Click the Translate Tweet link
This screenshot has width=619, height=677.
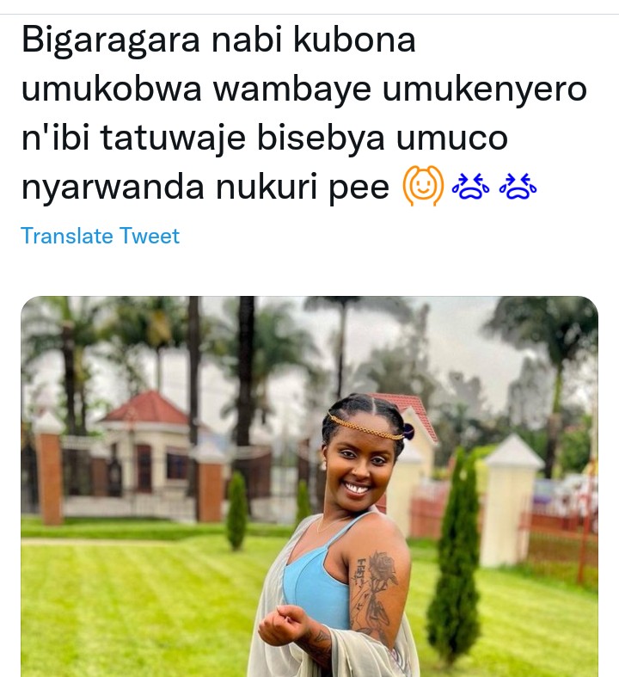click(100, 236)
